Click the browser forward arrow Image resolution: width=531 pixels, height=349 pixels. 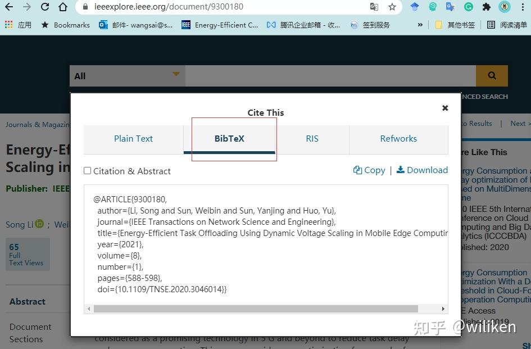(x=27, y=7)
